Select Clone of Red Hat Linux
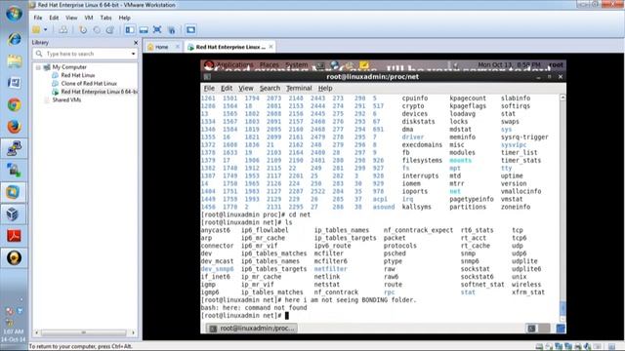625x351 pixels. pos(89,84)
